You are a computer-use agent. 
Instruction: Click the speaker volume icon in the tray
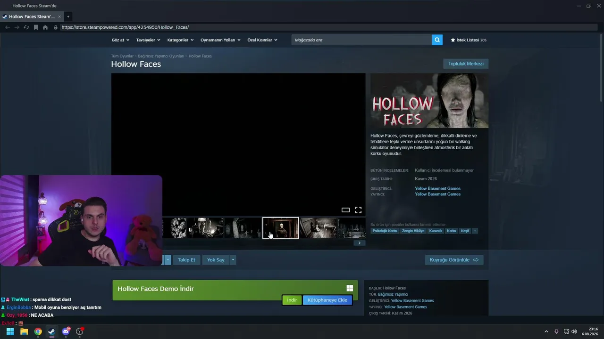pos(574,331)
